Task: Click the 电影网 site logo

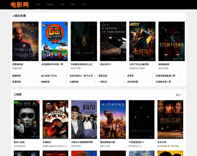Action: click(20, 5)
